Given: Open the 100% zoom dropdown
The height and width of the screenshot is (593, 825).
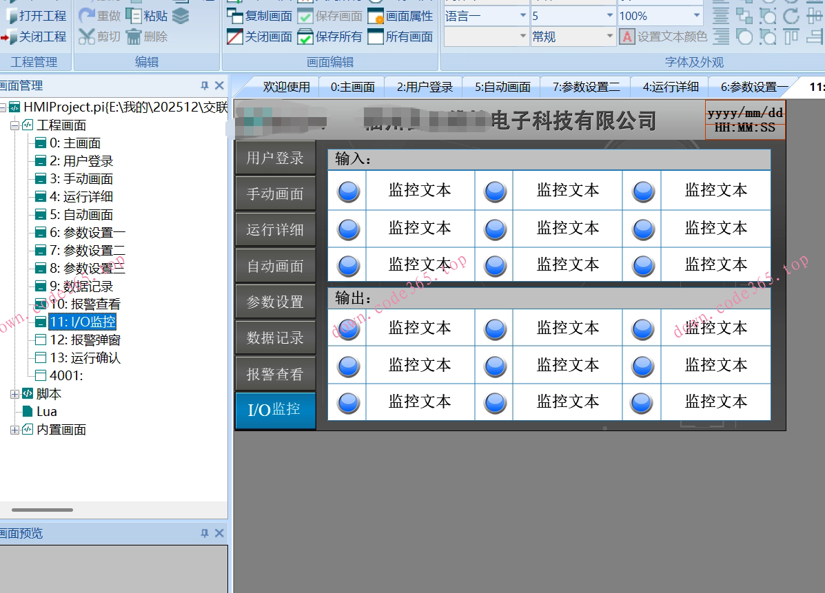Looking at the screenshot, I should coord(697,16).
